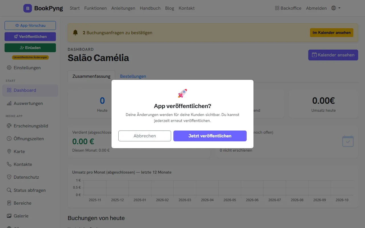
Task: Click the Status abfragen search icon
Action: click(x=9, y=190)
